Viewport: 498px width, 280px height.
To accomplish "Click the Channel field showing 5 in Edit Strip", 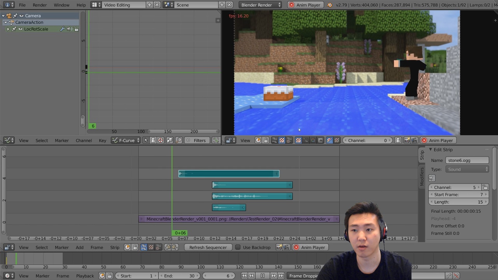I will pyautogui.click(x=455, y=187).
